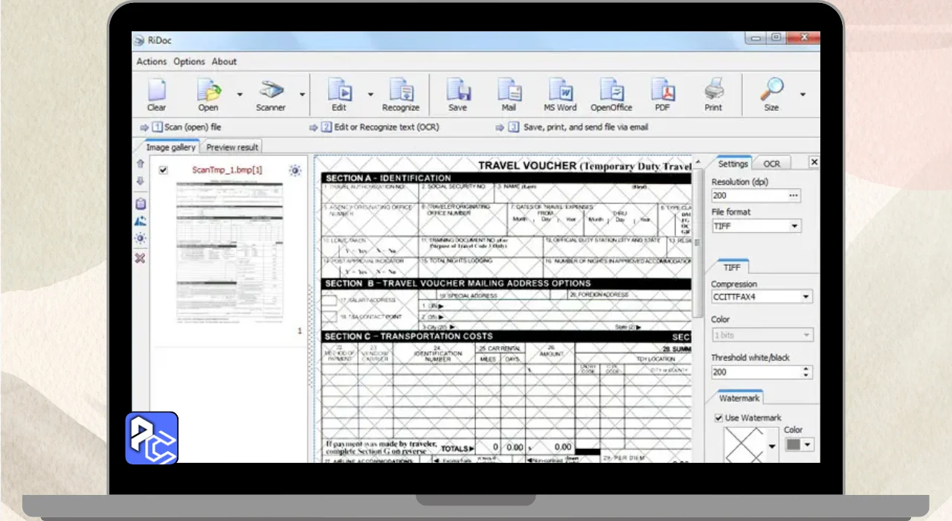Open the watermark pattern dropdown arrow
Viewport: 952px width, 521px height.
click(772, 446)
